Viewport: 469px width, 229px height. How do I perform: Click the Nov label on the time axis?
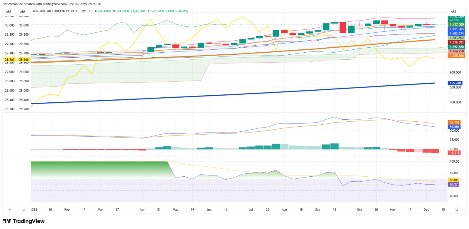(393, 209)
